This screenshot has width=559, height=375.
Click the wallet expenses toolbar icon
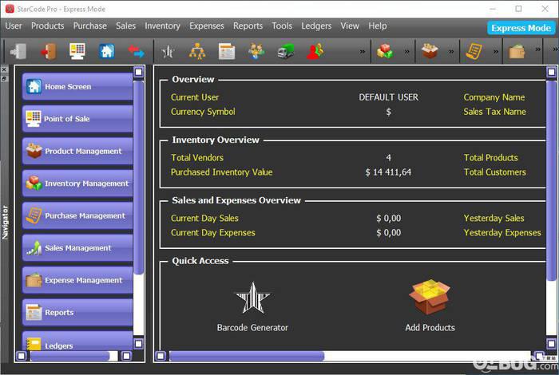pyautogui.click(x=517, y=51)
